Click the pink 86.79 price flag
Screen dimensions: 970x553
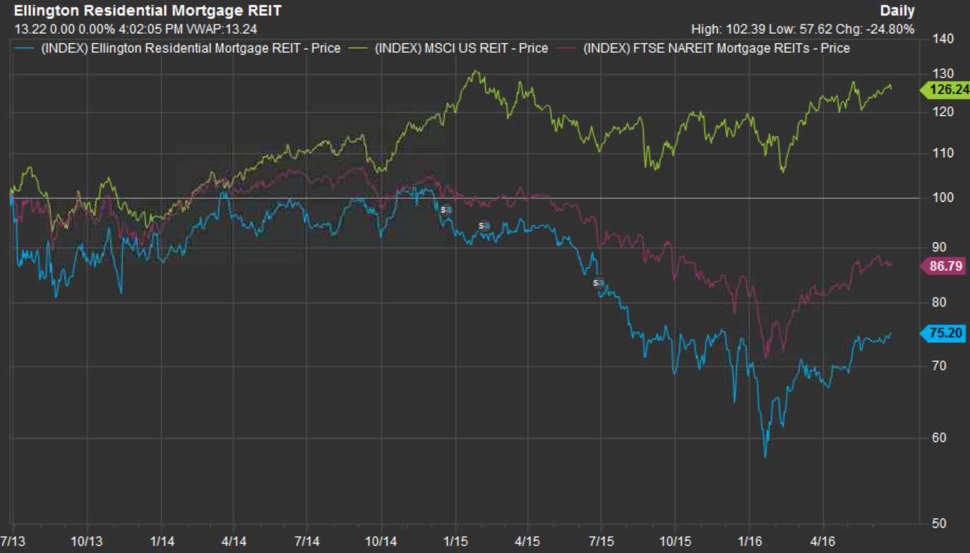point(945,267)
